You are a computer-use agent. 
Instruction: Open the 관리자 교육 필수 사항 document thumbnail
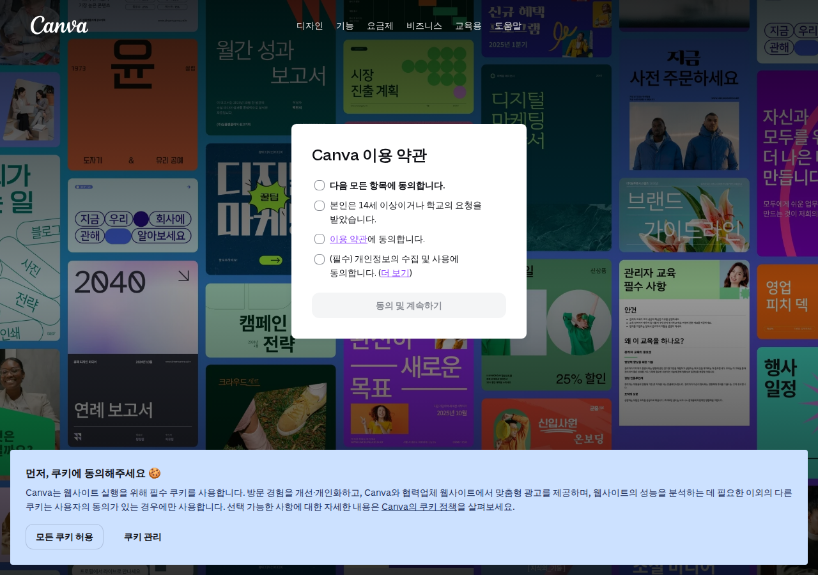(684, 343)
